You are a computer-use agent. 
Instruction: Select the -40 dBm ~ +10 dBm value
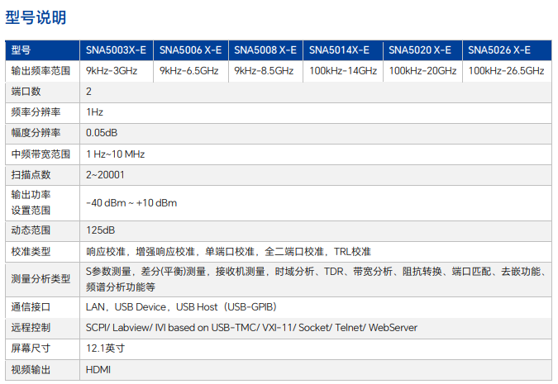(131, 202)
